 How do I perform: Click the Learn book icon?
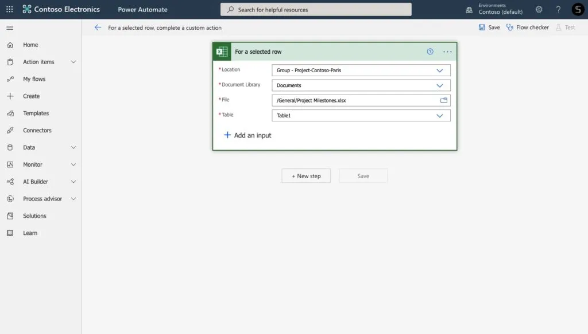[x=10, y=233]
